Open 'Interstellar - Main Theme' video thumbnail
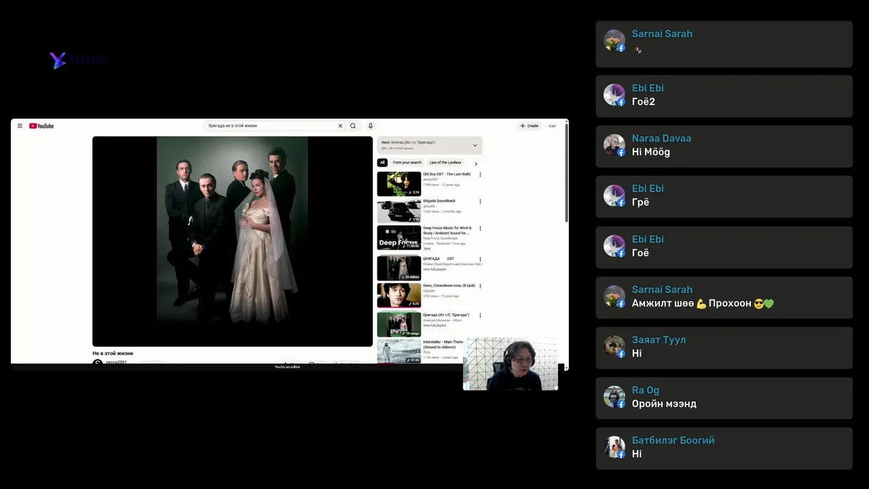This screenshot has width=869, height=489. 399,351
